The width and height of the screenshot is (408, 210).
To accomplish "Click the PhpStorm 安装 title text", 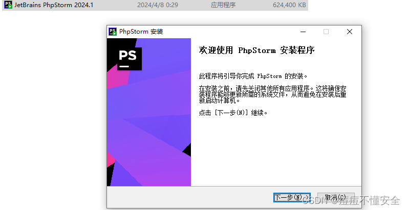I will [x=141, y=32].
